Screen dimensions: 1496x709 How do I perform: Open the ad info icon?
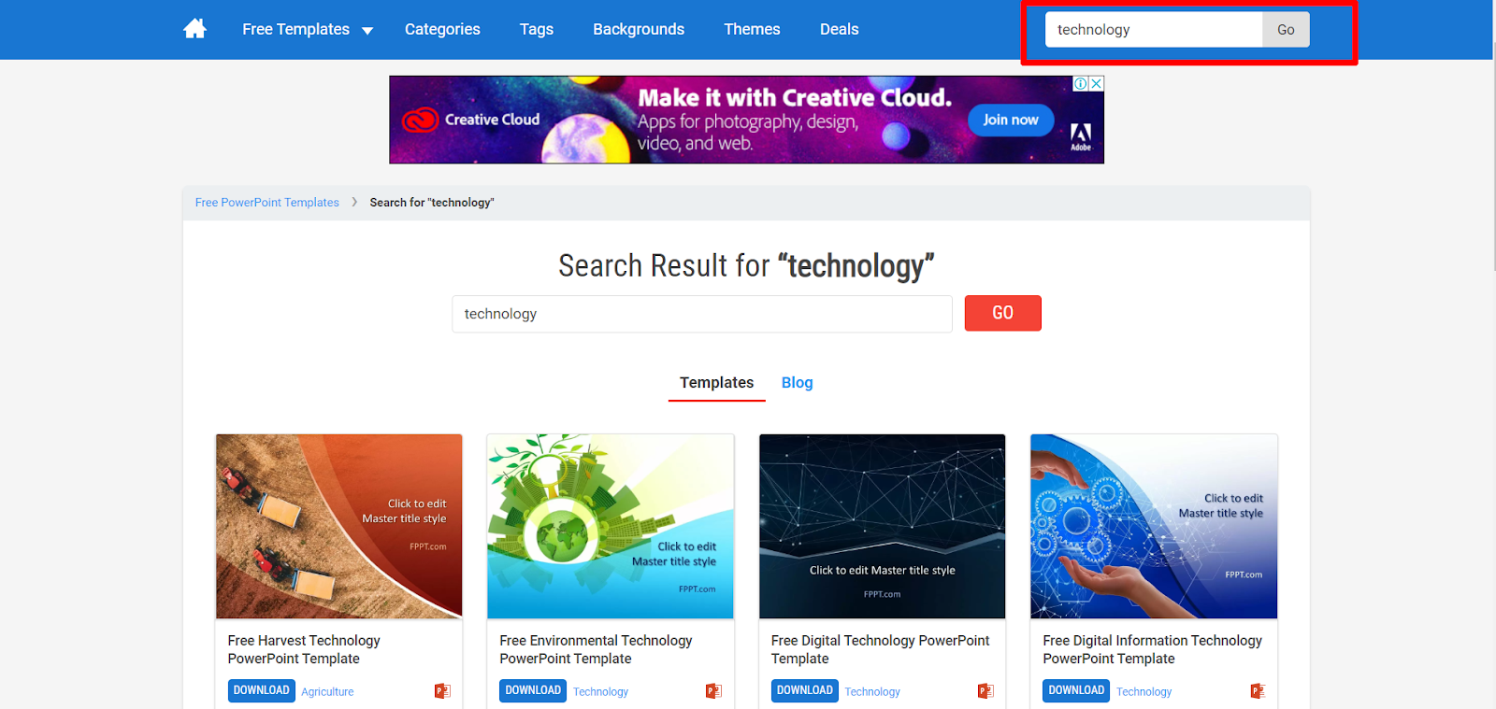pos(1081,83)
